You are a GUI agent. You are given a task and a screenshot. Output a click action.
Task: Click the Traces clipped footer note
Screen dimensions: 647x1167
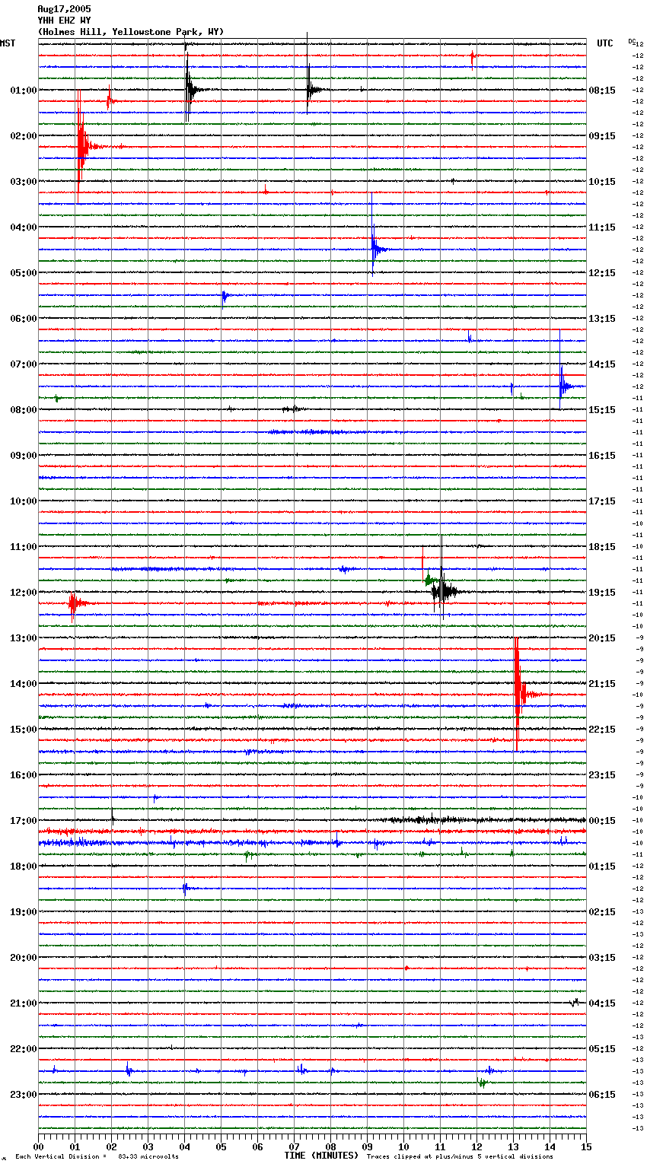460,1157
